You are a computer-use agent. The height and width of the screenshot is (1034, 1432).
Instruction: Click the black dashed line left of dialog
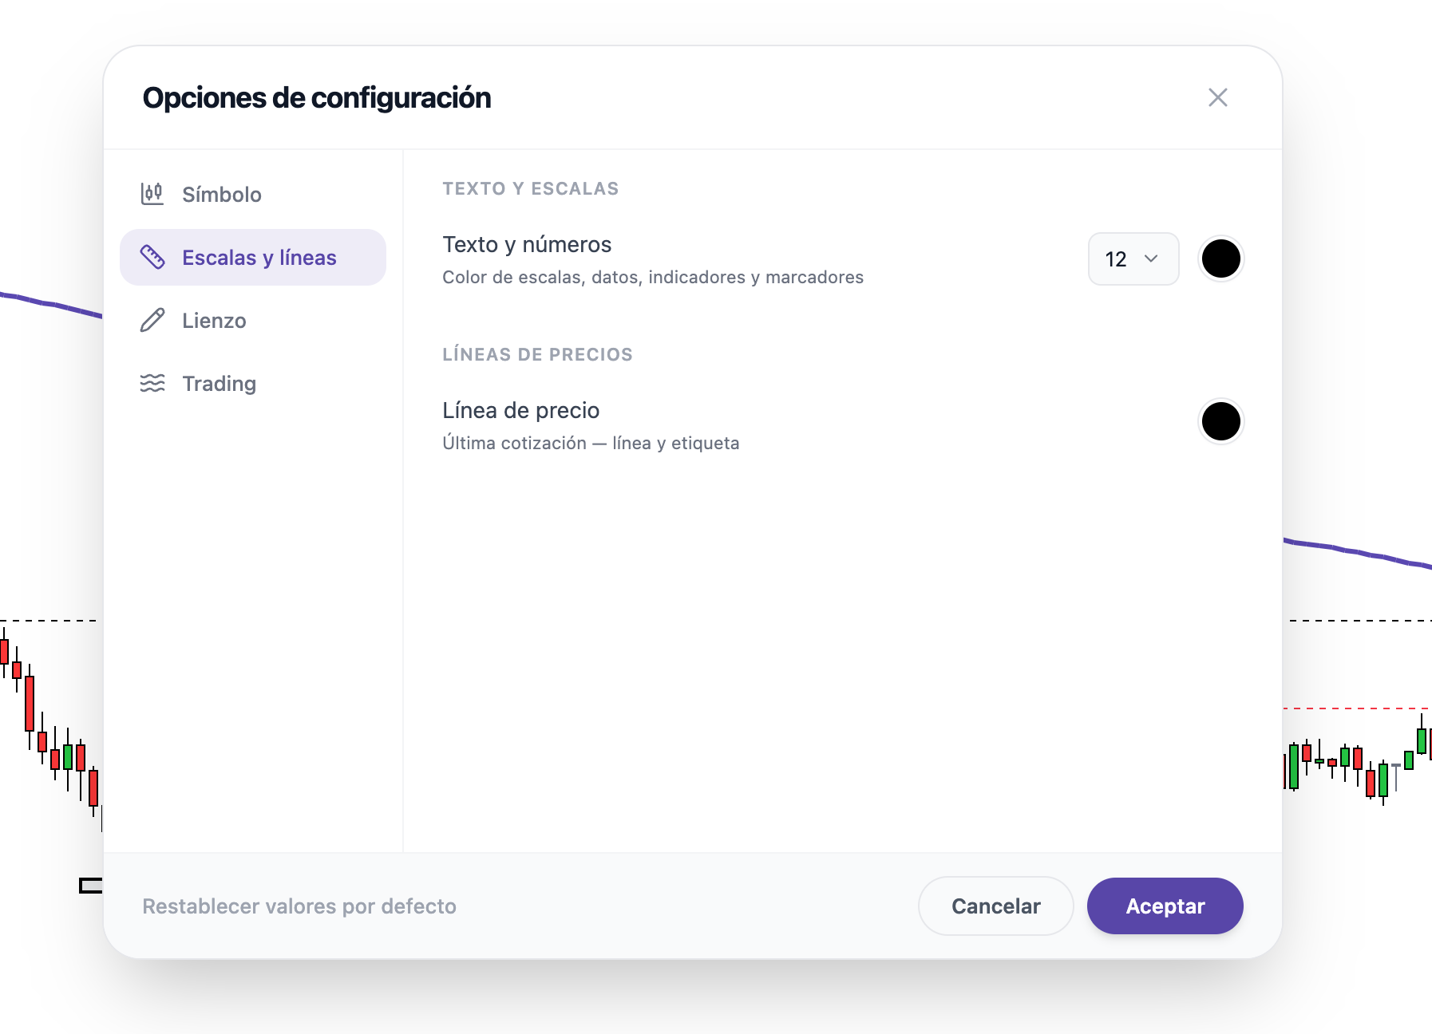coord(49,620)
